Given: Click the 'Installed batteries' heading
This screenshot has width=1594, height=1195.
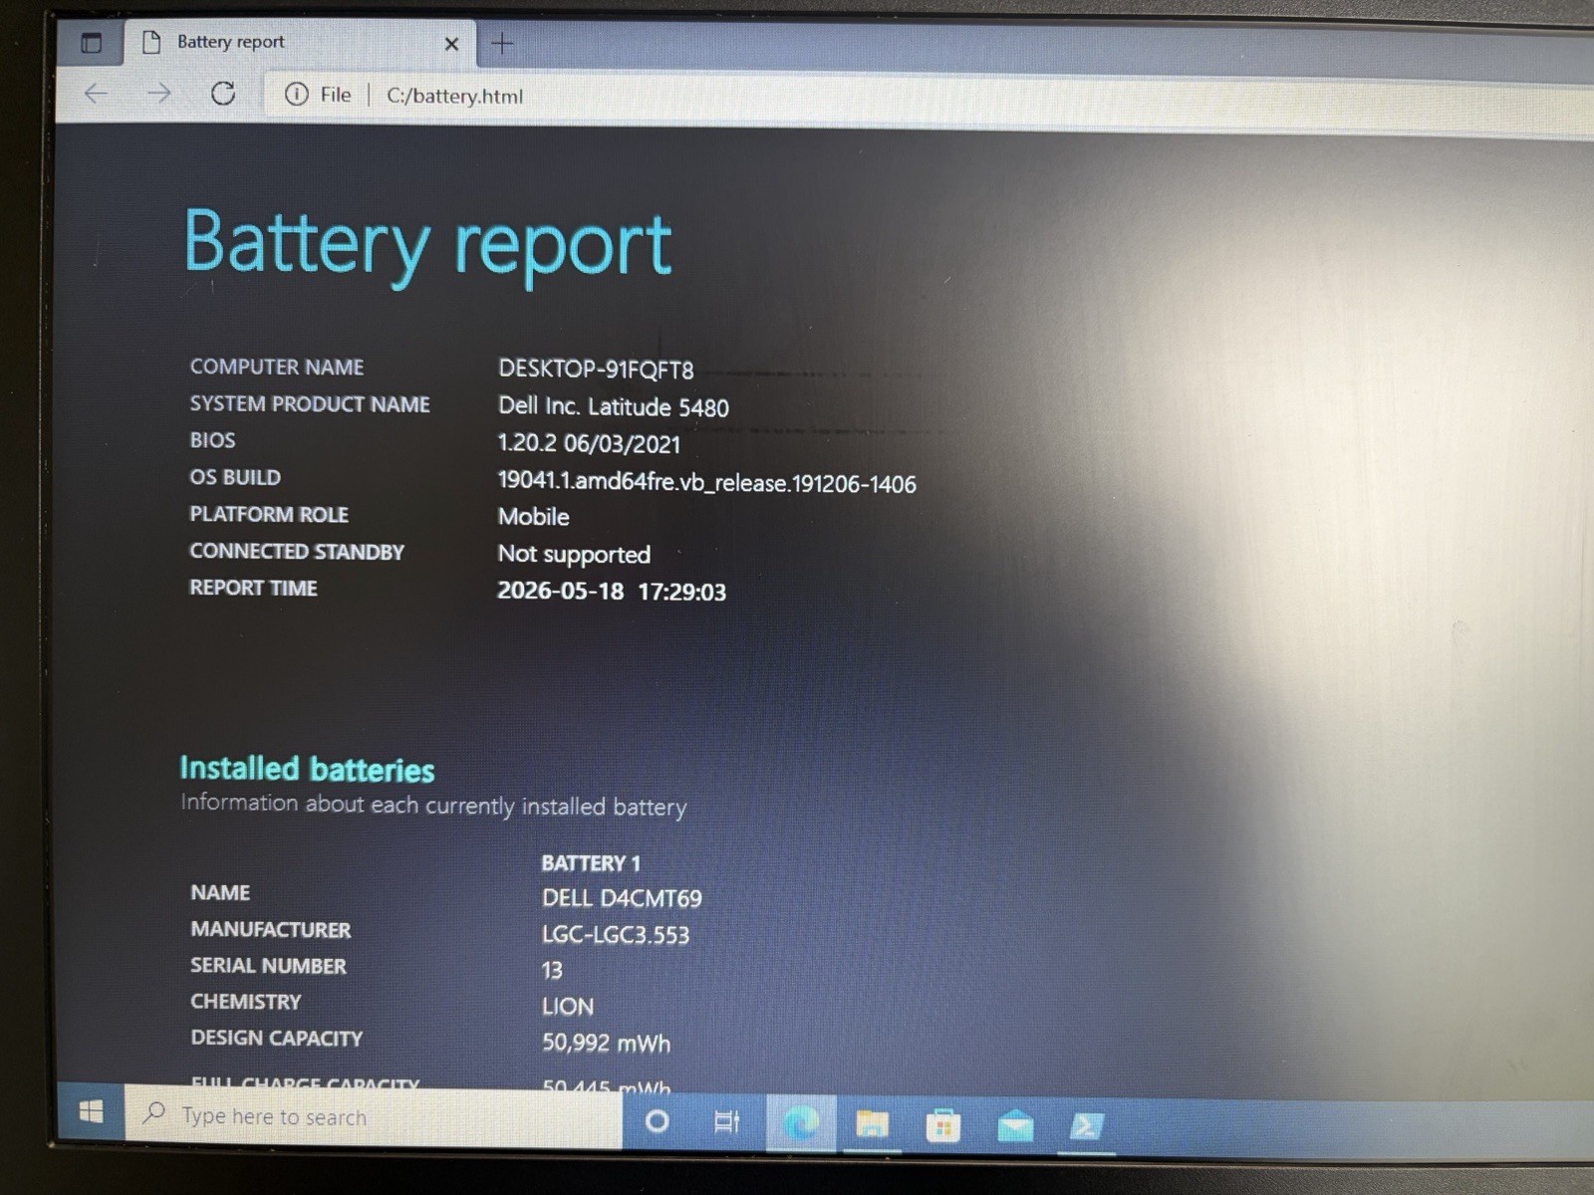Looking at the screenshot, I should 307,769.
